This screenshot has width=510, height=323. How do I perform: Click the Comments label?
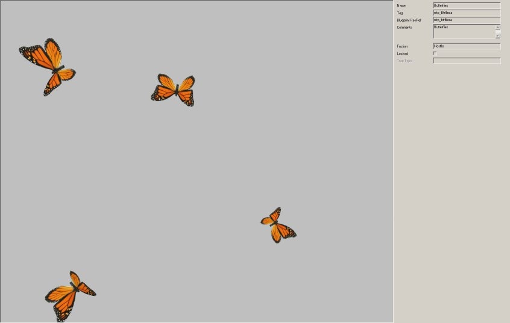404,27
